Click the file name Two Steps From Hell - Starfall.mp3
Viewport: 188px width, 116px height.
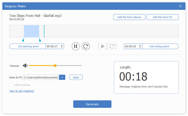(x=35, y=16)
